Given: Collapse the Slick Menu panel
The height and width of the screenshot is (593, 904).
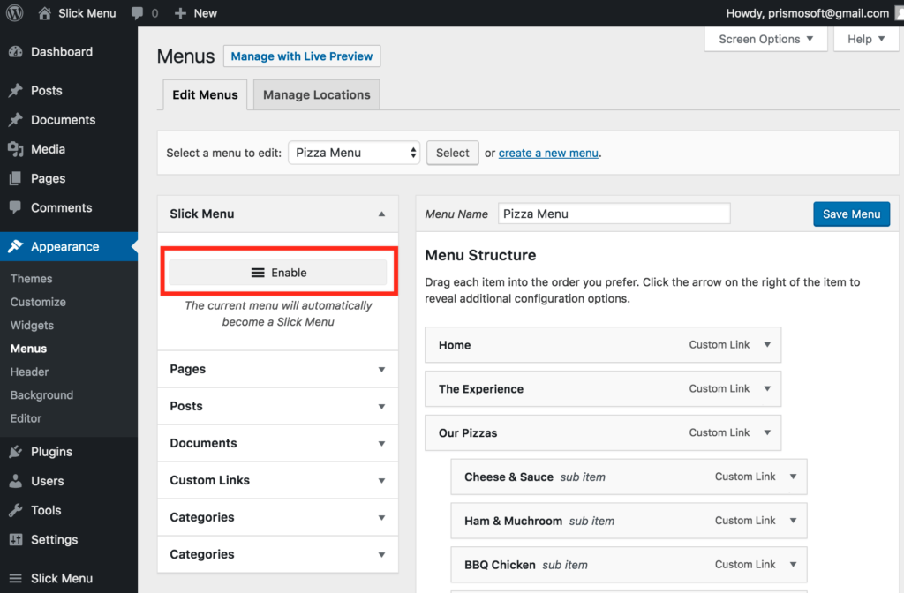Looking at the screenshot, I should (381, 214).
